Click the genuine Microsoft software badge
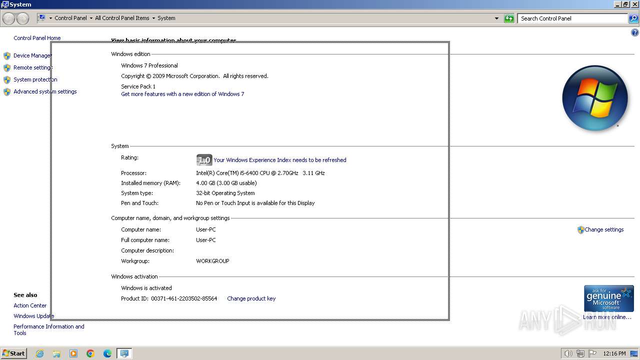The width and height of the screenshot is (640, 360). click(608, 298)
